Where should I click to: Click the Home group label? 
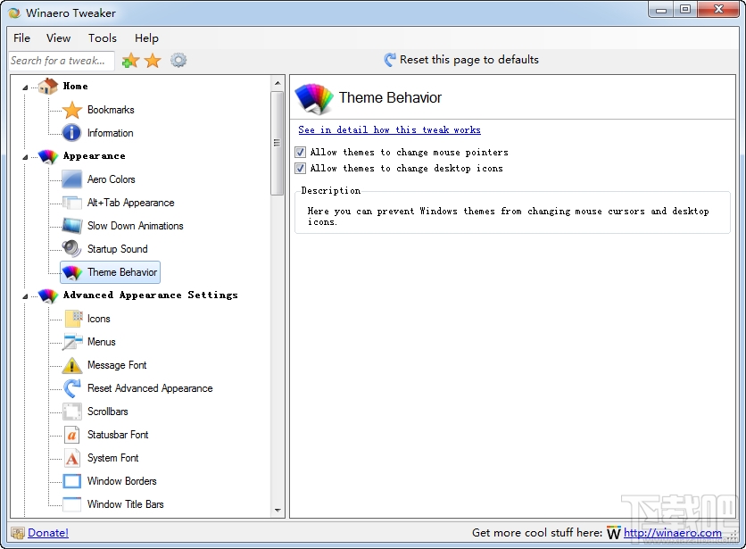(75, 87)
